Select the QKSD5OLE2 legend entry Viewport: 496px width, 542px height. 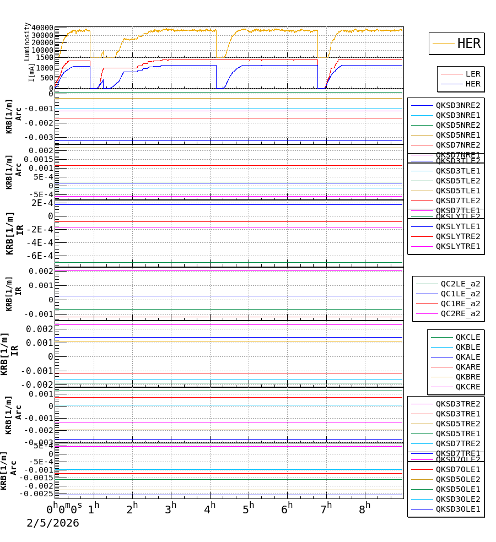coord(458,480)
